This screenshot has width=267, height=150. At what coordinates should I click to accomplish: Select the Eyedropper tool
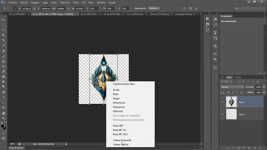[x=3, y=45]
